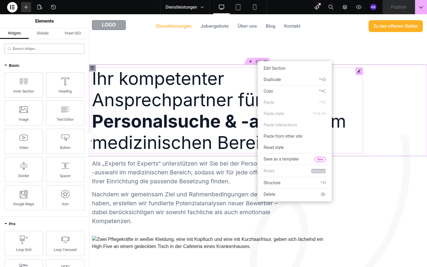
Task: Switch to the Yoast SEO tab
Action: point(73,33)
